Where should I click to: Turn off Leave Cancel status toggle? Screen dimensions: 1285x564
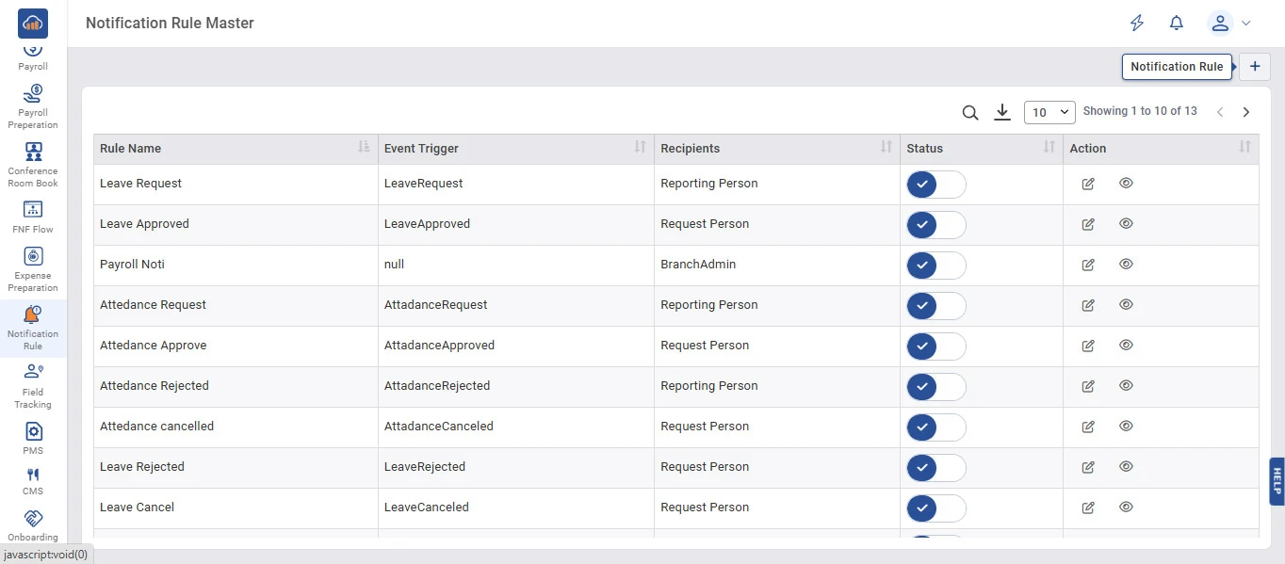pos(935,508)
